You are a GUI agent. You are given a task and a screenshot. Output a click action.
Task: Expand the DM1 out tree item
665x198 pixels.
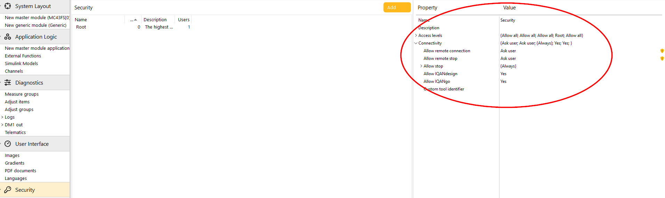[x=2, y=125]
